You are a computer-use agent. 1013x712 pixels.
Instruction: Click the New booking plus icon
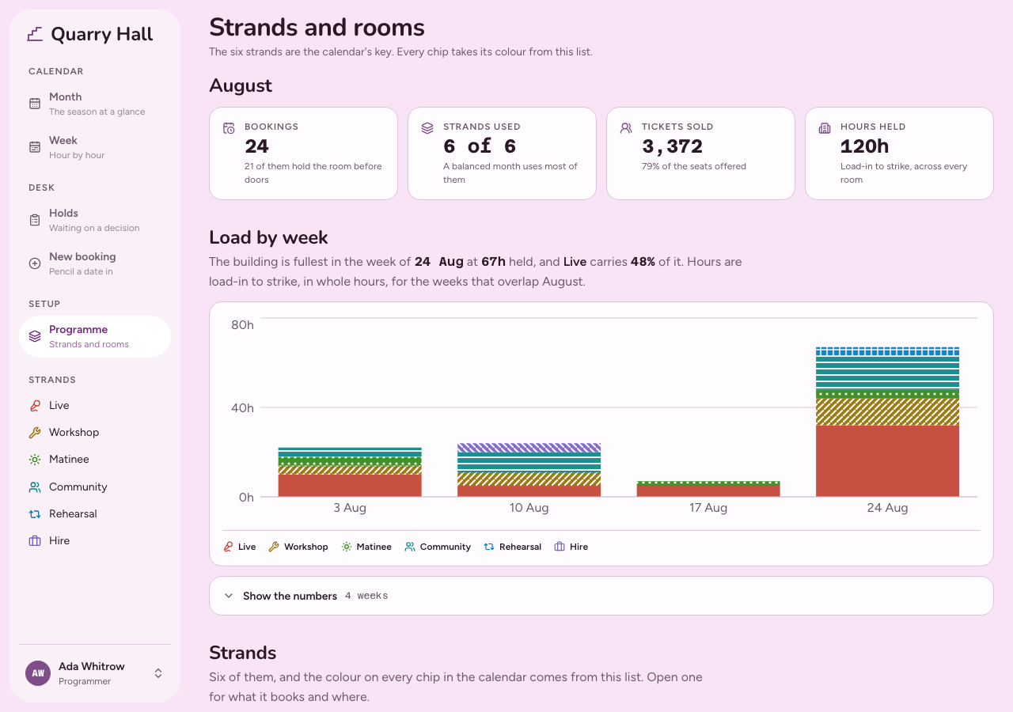tap(35, 263)
